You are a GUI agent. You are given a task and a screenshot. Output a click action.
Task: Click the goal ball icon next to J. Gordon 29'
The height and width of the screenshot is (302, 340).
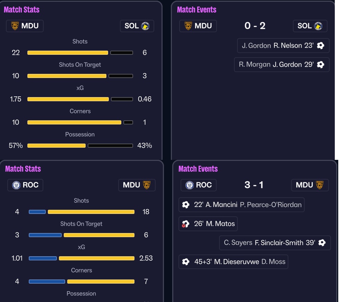click(x=321, y=64)
